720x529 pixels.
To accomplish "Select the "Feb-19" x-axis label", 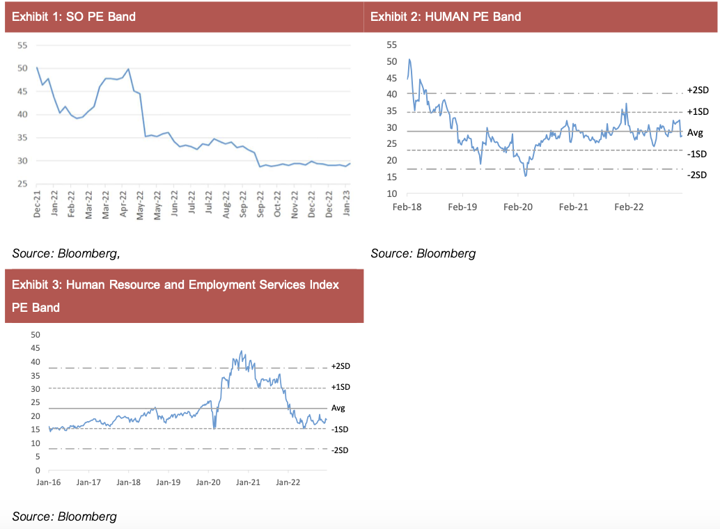I will coord(462,207).
